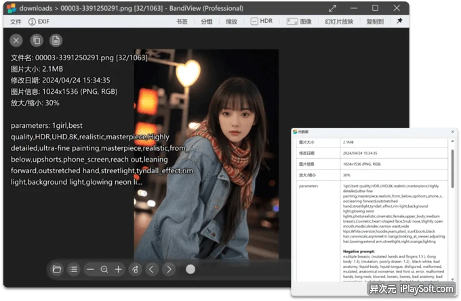Open the 分组 menu
The image size is (461, 301).
[207, 22]
